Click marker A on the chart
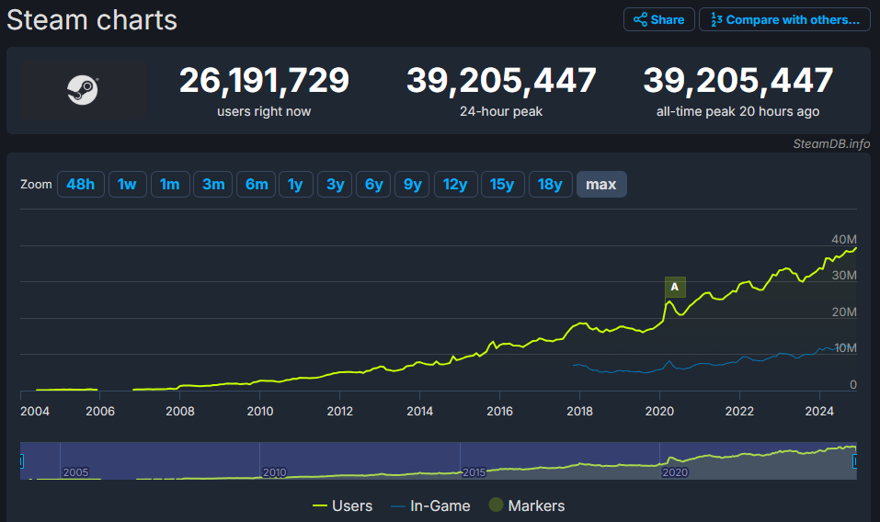 click(675, 287)
